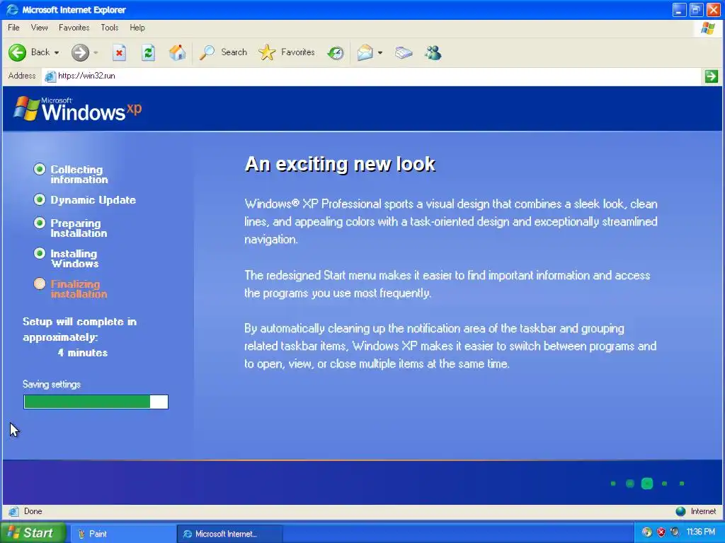Open the View menu

[x=40, y=28]
